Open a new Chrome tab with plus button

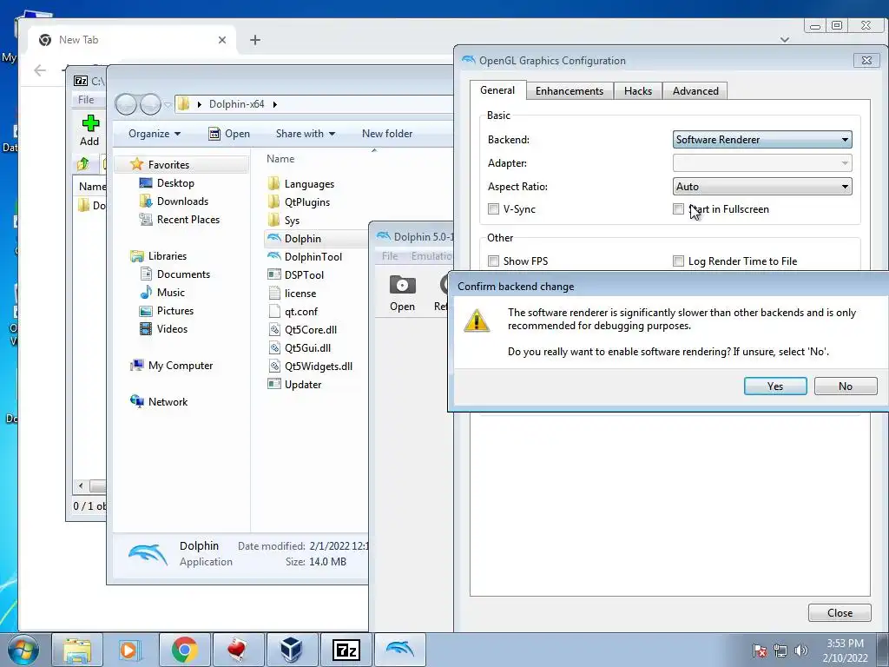pyautogui.click(x=255, y=40)
